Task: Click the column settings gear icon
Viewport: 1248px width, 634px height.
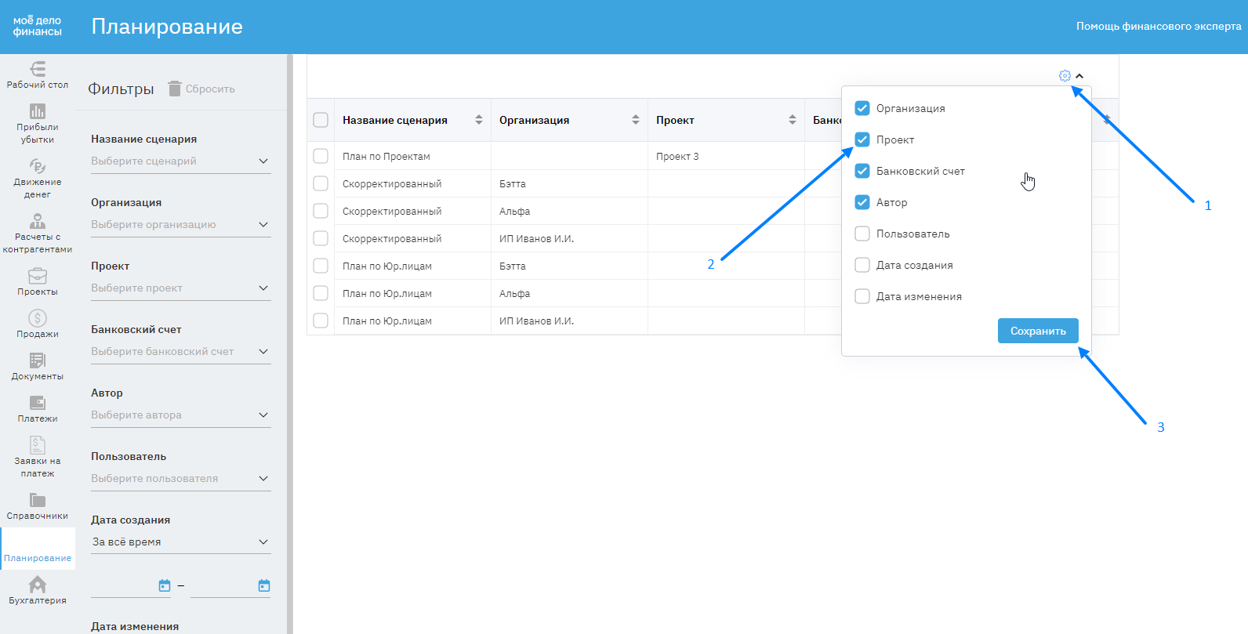Action: (x=1065, y=76)
